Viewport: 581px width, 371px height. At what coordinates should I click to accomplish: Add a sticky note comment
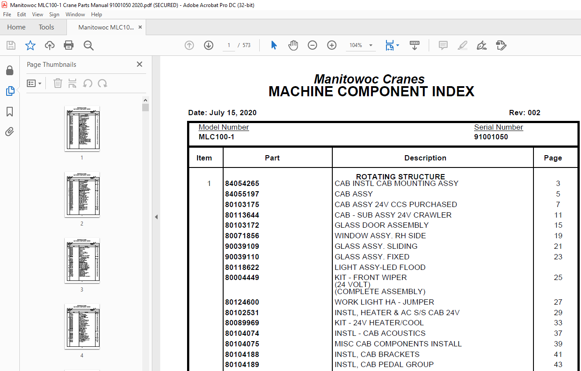(x=443, y=45)
